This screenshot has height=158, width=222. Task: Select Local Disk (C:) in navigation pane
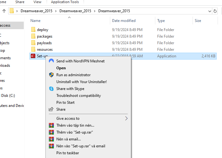tap(8, 96)
